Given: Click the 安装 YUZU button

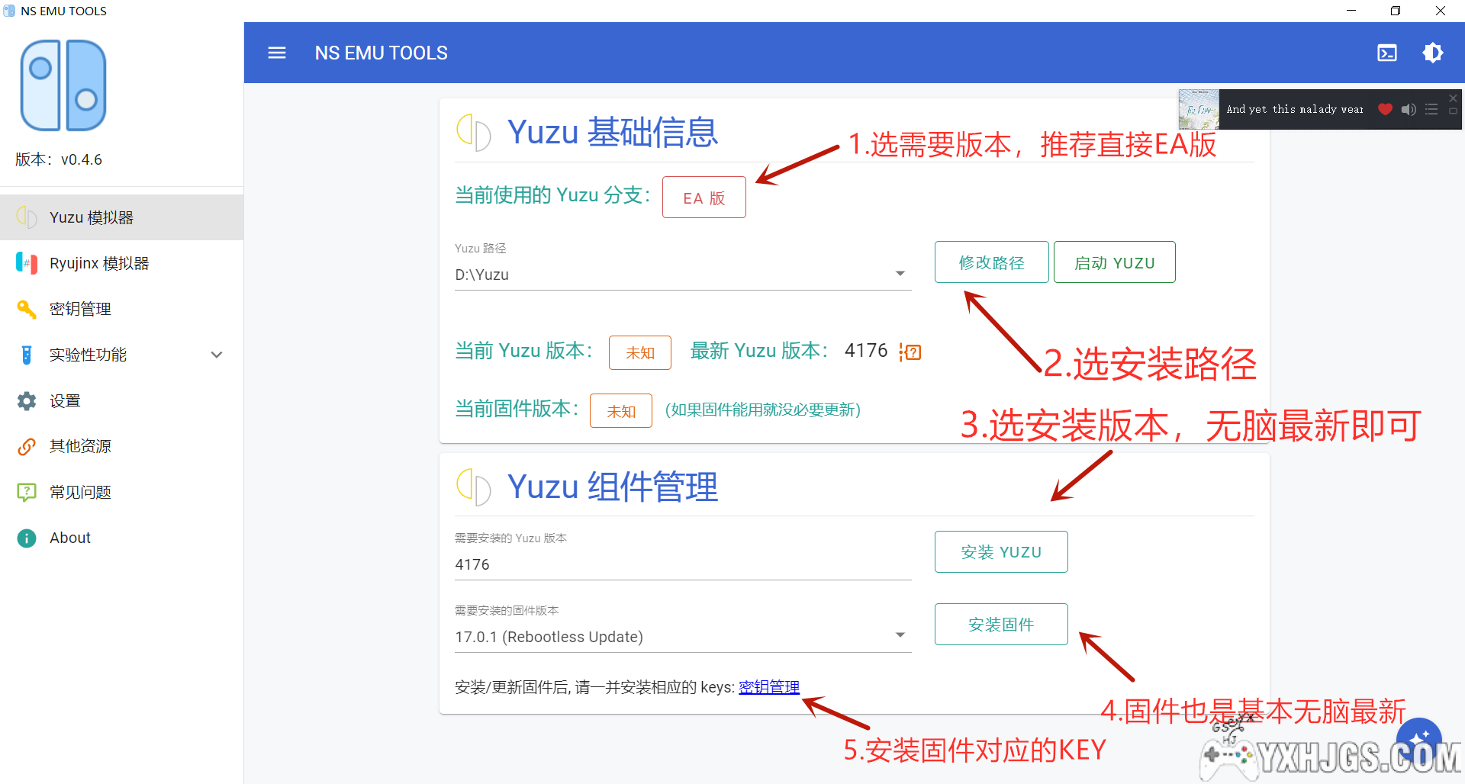Looking at the screenshot, I should pos(1000,551).
